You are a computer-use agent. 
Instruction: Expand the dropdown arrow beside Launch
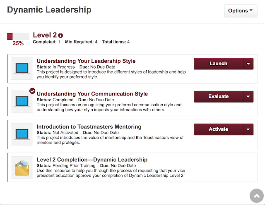(x=248, y=64)
